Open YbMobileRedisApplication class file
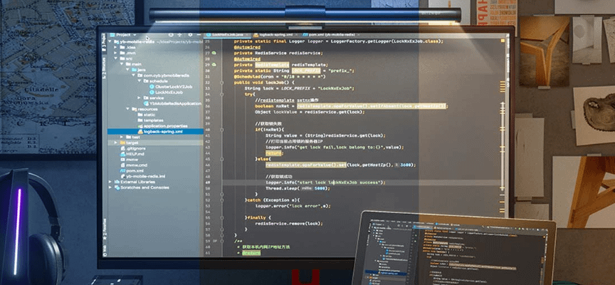Screen dimensions: 615x285 pos(175,103)
